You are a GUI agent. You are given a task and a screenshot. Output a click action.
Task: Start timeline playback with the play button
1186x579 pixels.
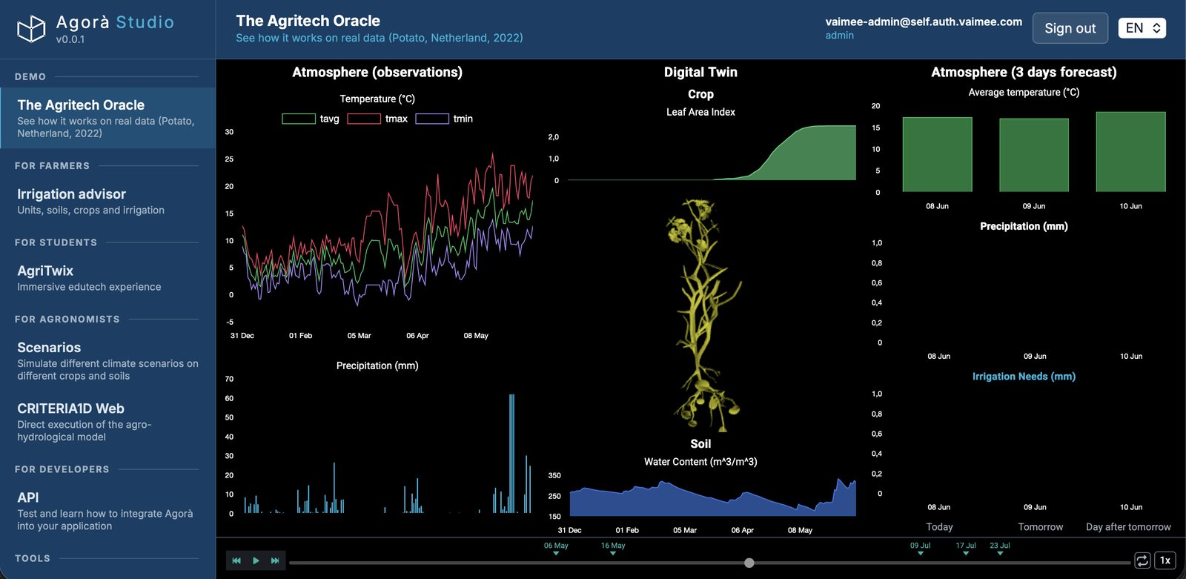(256, 560)
